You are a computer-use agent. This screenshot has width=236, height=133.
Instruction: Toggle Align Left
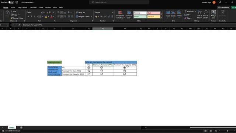[58, 17]
